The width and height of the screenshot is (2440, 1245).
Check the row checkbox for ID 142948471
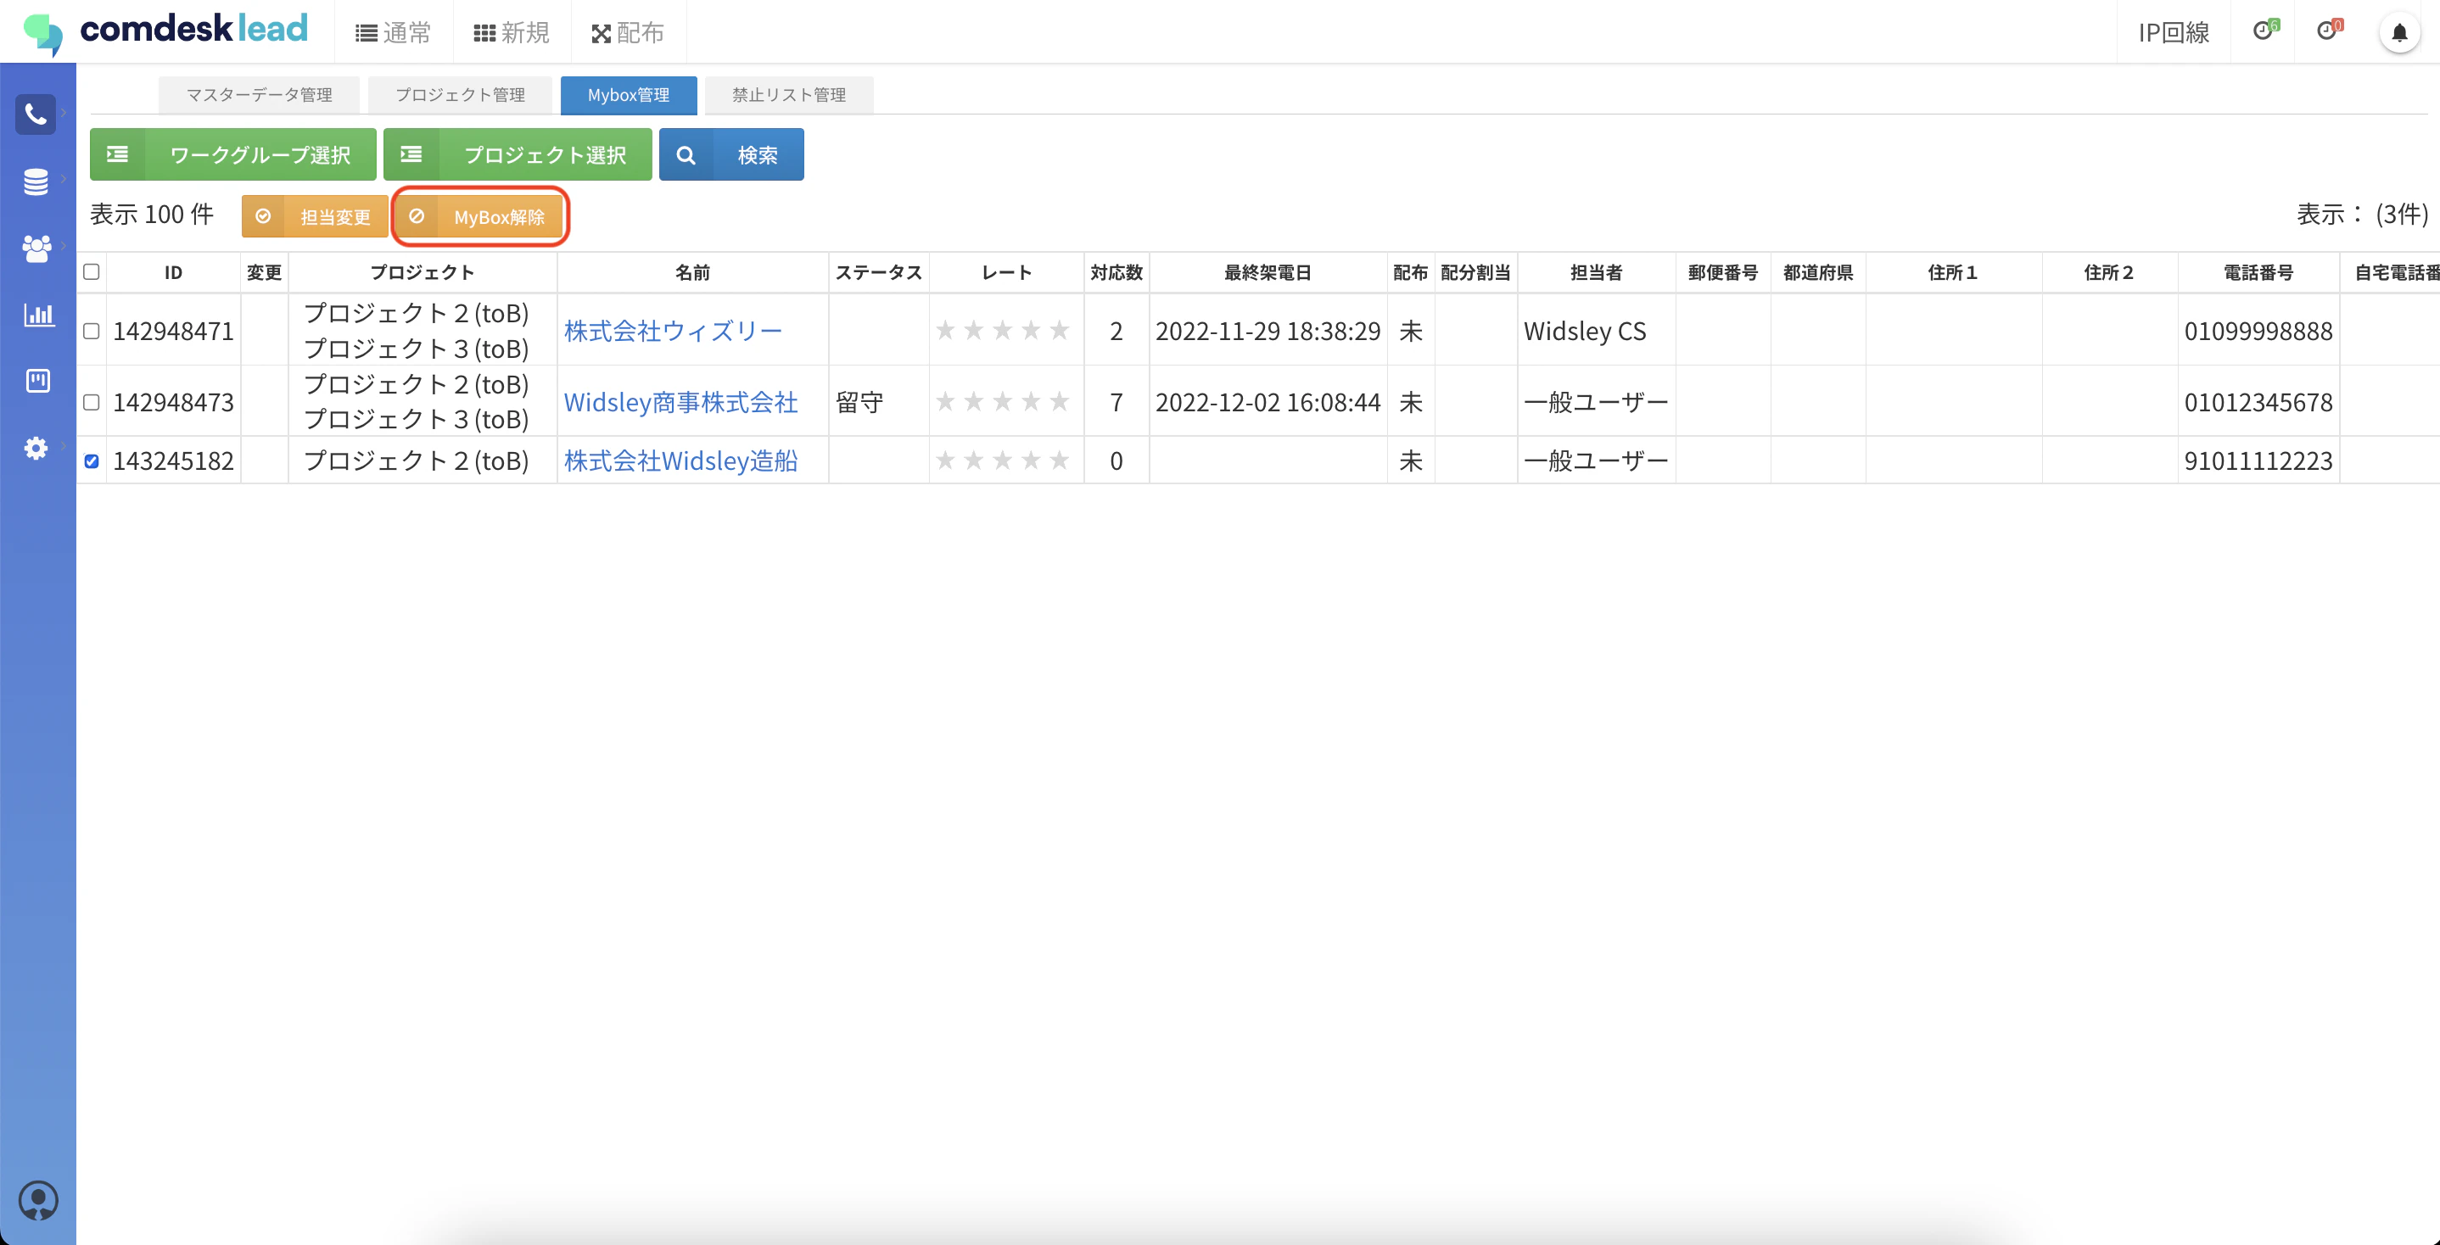[92, 332]
